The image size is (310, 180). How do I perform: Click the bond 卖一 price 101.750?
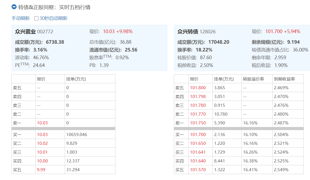click(198, 123)
